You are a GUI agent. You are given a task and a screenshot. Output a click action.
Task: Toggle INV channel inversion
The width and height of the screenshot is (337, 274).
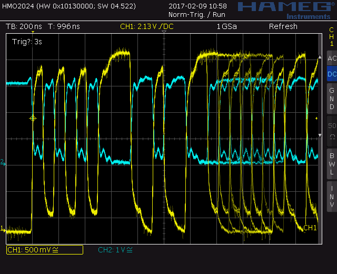[331, 196]
